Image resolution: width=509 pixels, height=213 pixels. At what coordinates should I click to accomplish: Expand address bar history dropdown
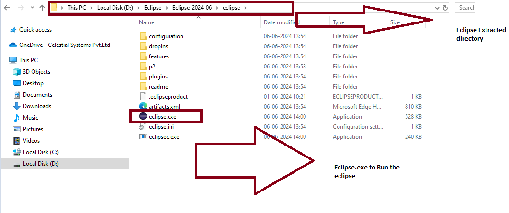(437, 8)
